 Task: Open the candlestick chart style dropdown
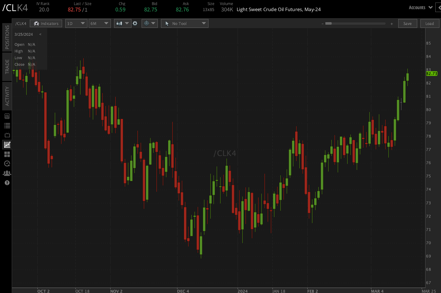pyautogui.click(x=123, y=23)
